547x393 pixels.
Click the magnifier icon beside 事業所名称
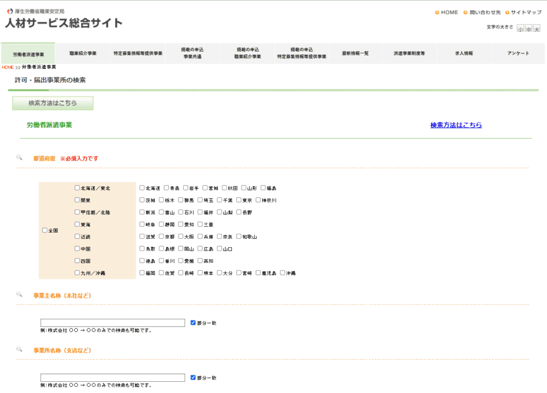tap(19, 350)
